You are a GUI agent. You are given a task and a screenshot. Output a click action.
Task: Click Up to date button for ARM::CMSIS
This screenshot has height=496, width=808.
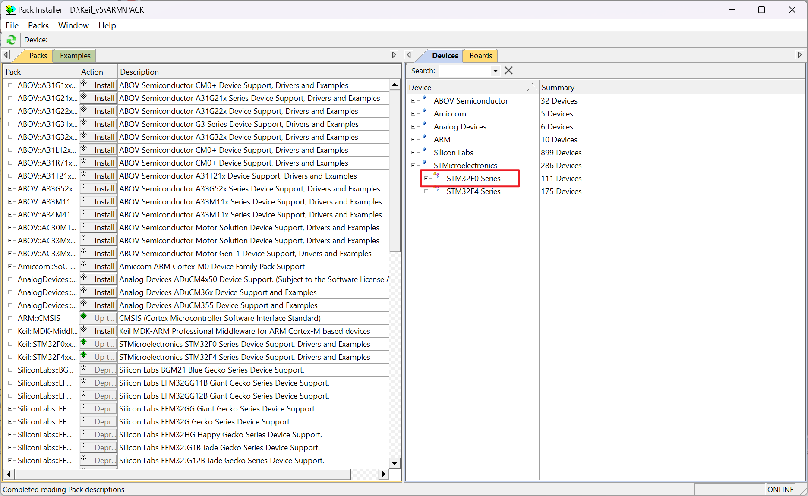coord(98,318)
